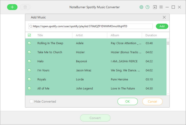The width and height of the screenshot is (186, 125).
Task: Open conversion history clock icon
Action: coord(148,7)
